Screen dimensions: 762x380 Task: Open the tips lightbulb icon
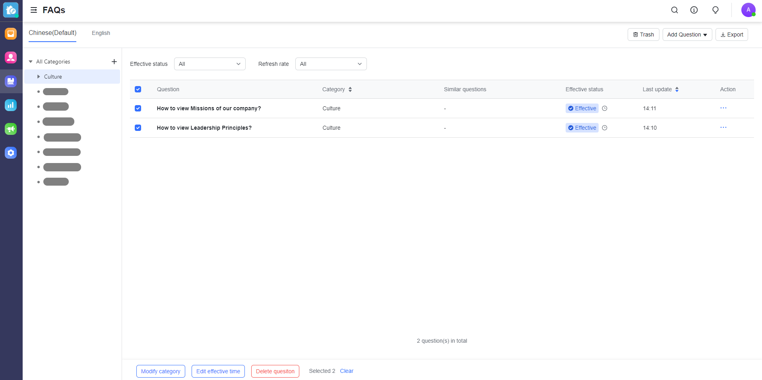point(715,10)
